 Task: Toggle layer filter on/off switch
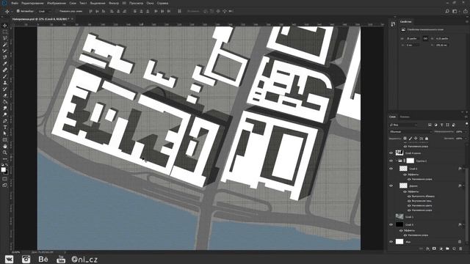click(x=466, y=124)
